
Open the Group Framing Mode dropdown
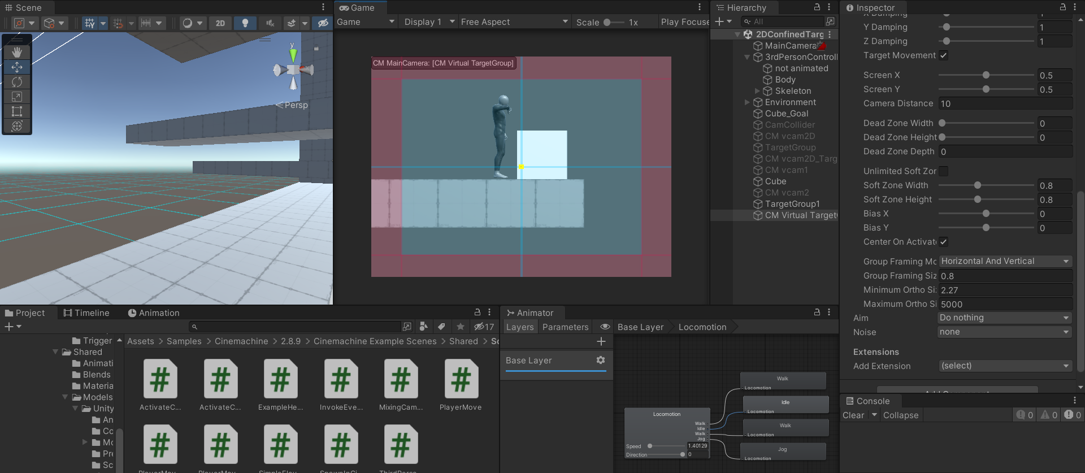tap(1005, 261)
